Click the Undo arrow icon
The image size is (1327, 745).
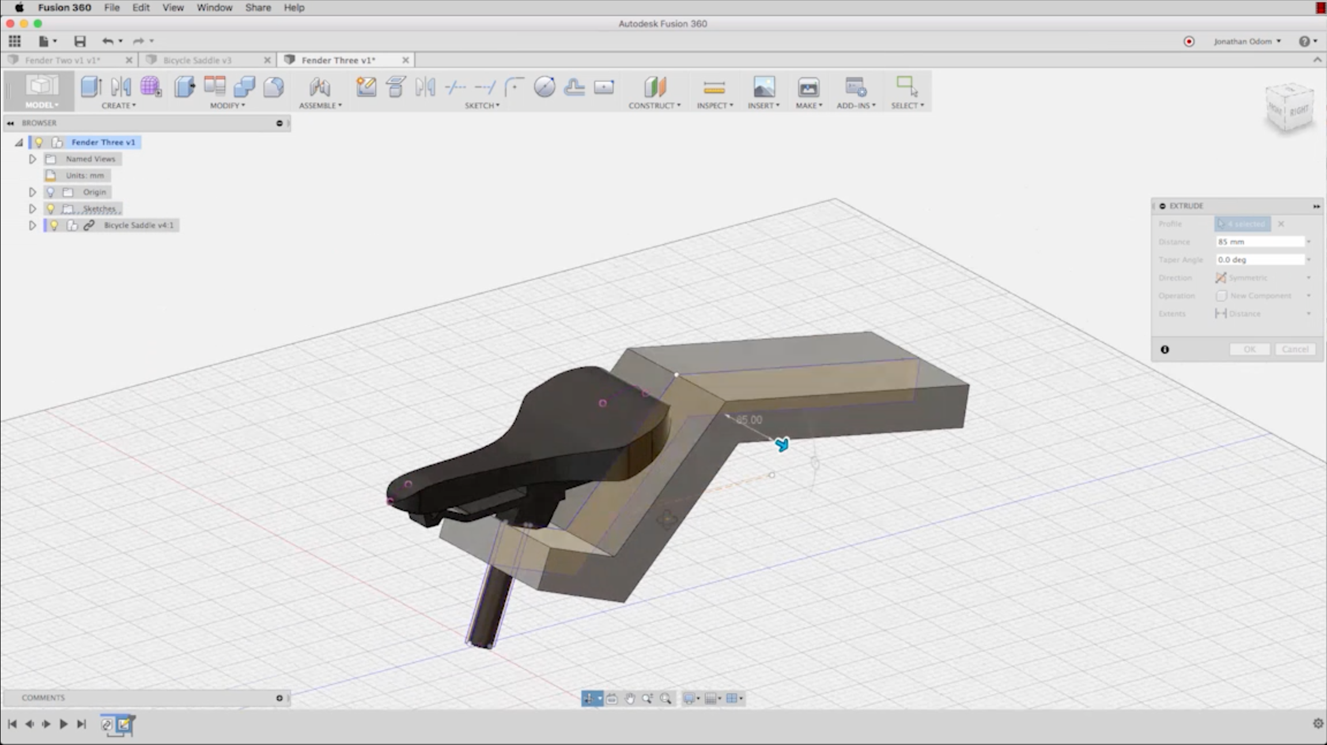[107, 41]
